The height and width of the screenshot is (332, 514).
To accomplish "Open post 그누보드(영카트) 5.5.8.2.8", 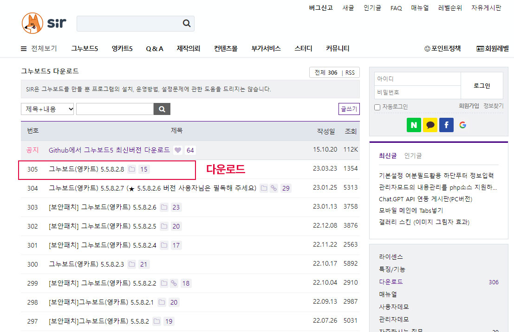I will pos(86,169).
